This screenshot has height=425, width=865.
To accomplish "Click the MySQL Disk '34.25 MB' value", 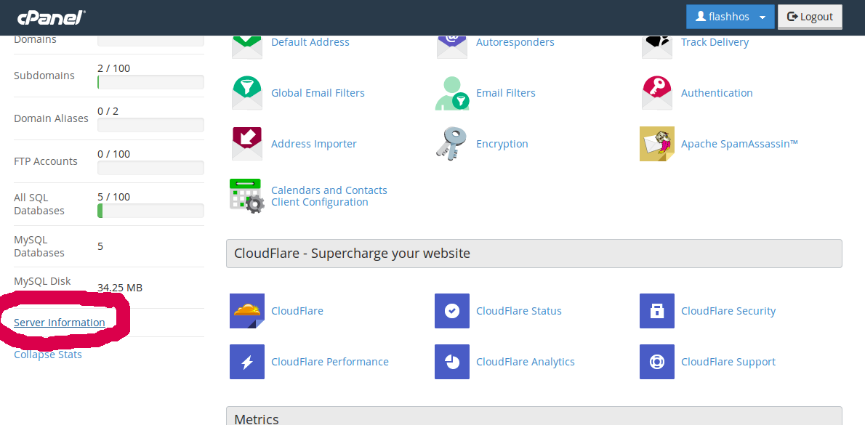I will (120, 288).
